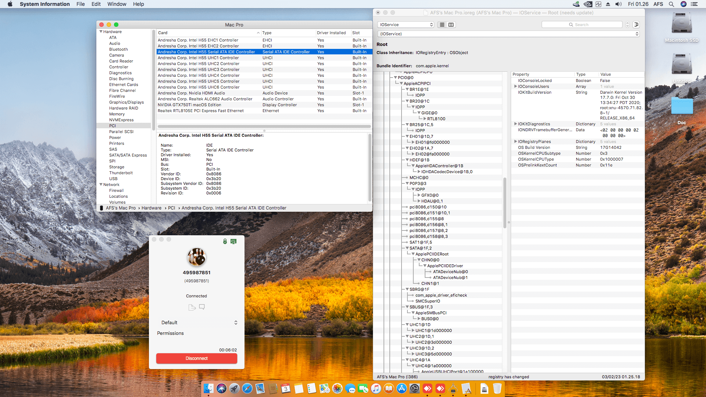Collapse the SATA@1F,2 tree node
The height and width of the screenshot is (397, 706).
[407, 248]
